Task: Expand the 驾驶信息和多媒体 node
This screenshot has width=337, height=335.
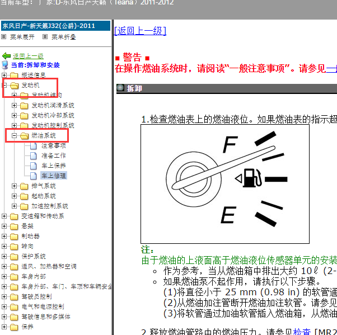Action: [4, 317]
